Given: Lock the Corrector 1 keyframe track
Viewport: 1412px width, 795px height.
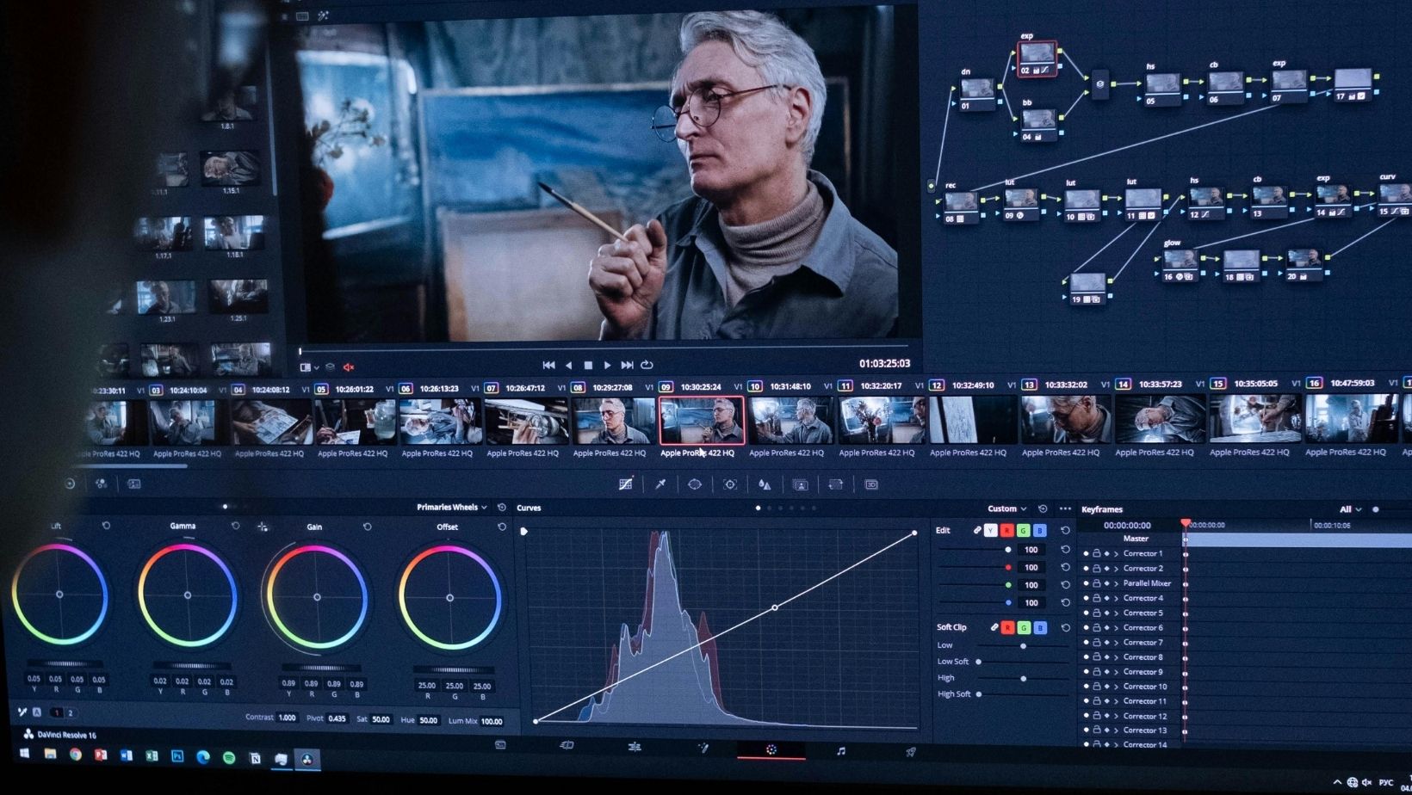Looking at the screenshot, I should 1096,554.
